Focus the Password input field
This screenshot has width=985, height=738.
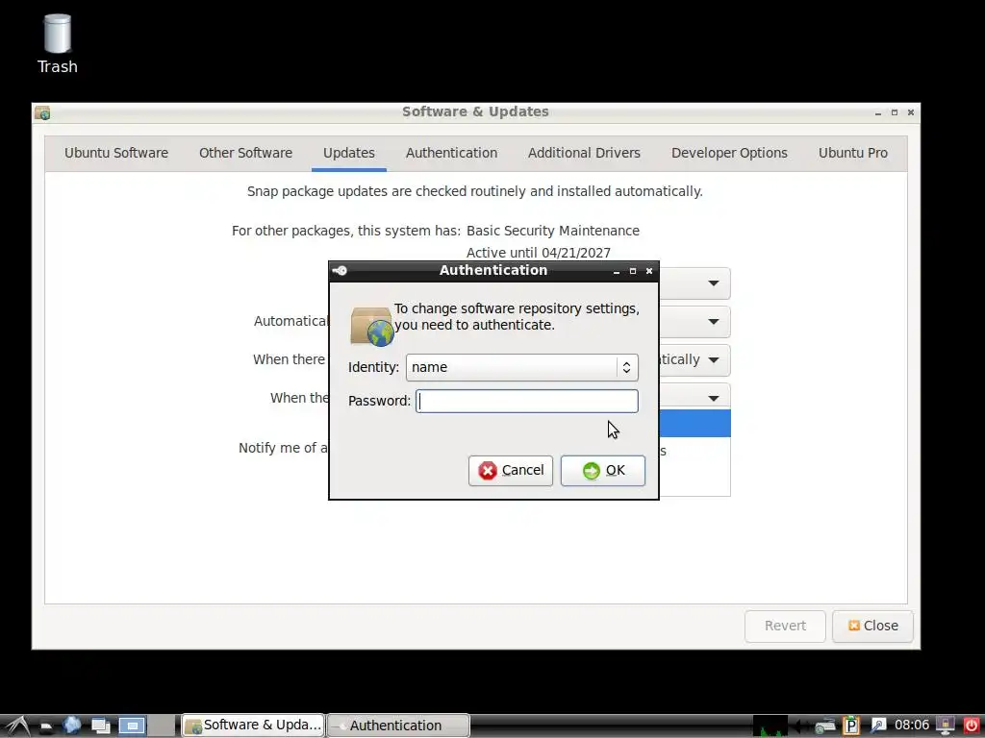point(527,401)
